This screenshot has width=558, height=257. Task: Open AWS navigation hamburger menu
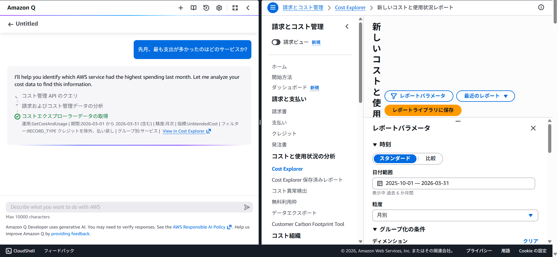pos(273,8)
